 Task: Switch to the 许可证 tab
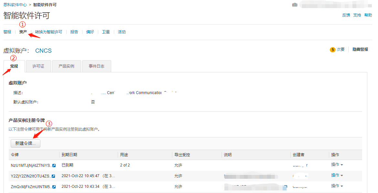38,66
